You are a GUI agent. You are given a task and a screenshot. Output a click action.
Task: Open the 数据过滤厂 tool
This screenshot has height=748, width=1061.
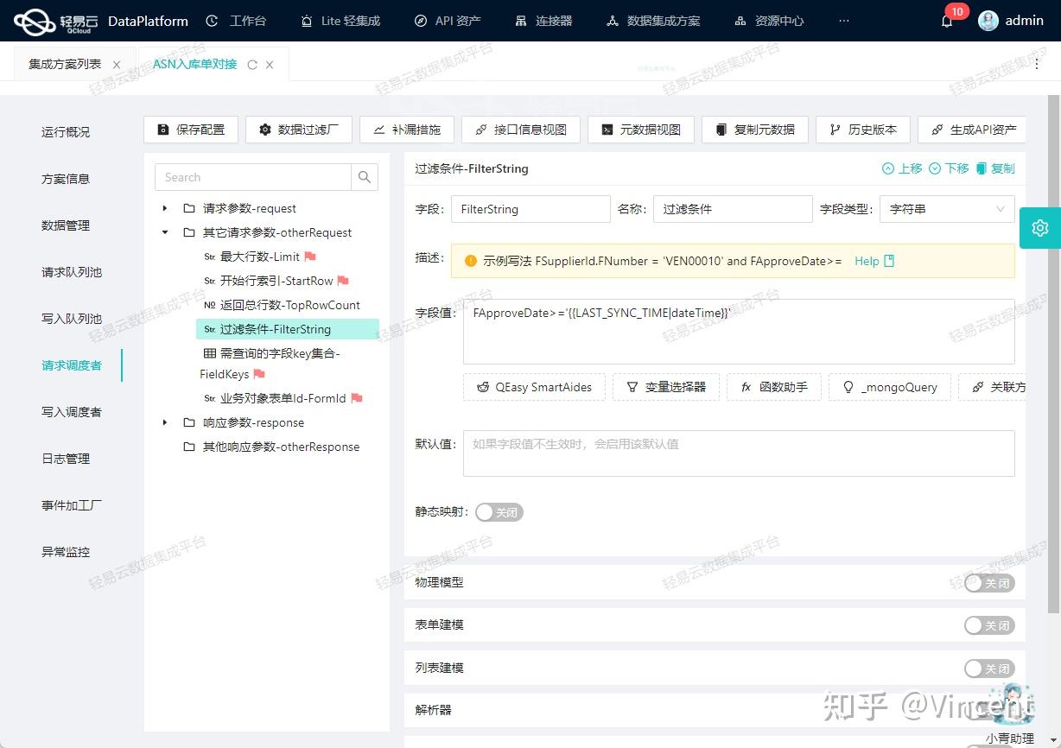click(x=298, y=130)
